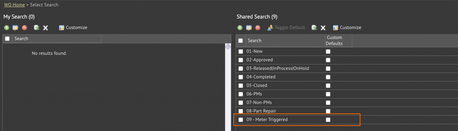Click the X icon in Shared Search toolbar
Viewport: 458px width, 131px height.
point(323,28)
